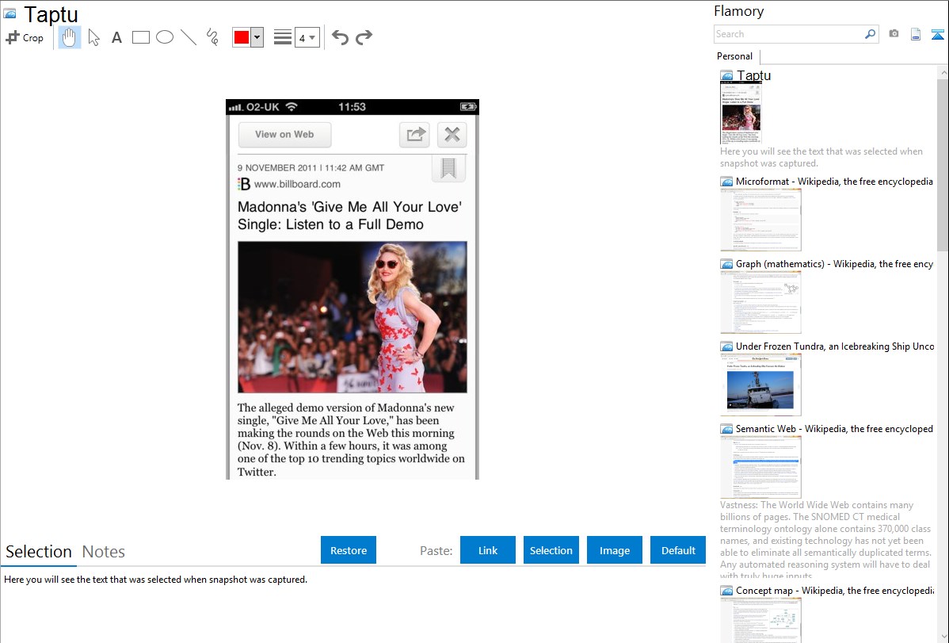Activate the hand pan tool
Image resolution: width=949 pixels, height=643 pixels.
pos(69,37)
